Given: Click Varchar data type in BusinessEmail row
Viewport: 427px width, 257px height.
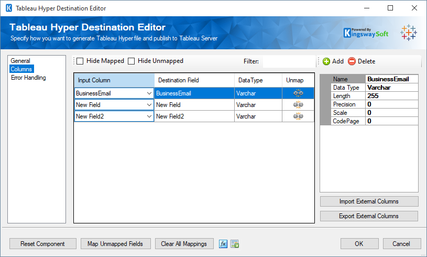Looking at the screenshot, I should 258,93.
